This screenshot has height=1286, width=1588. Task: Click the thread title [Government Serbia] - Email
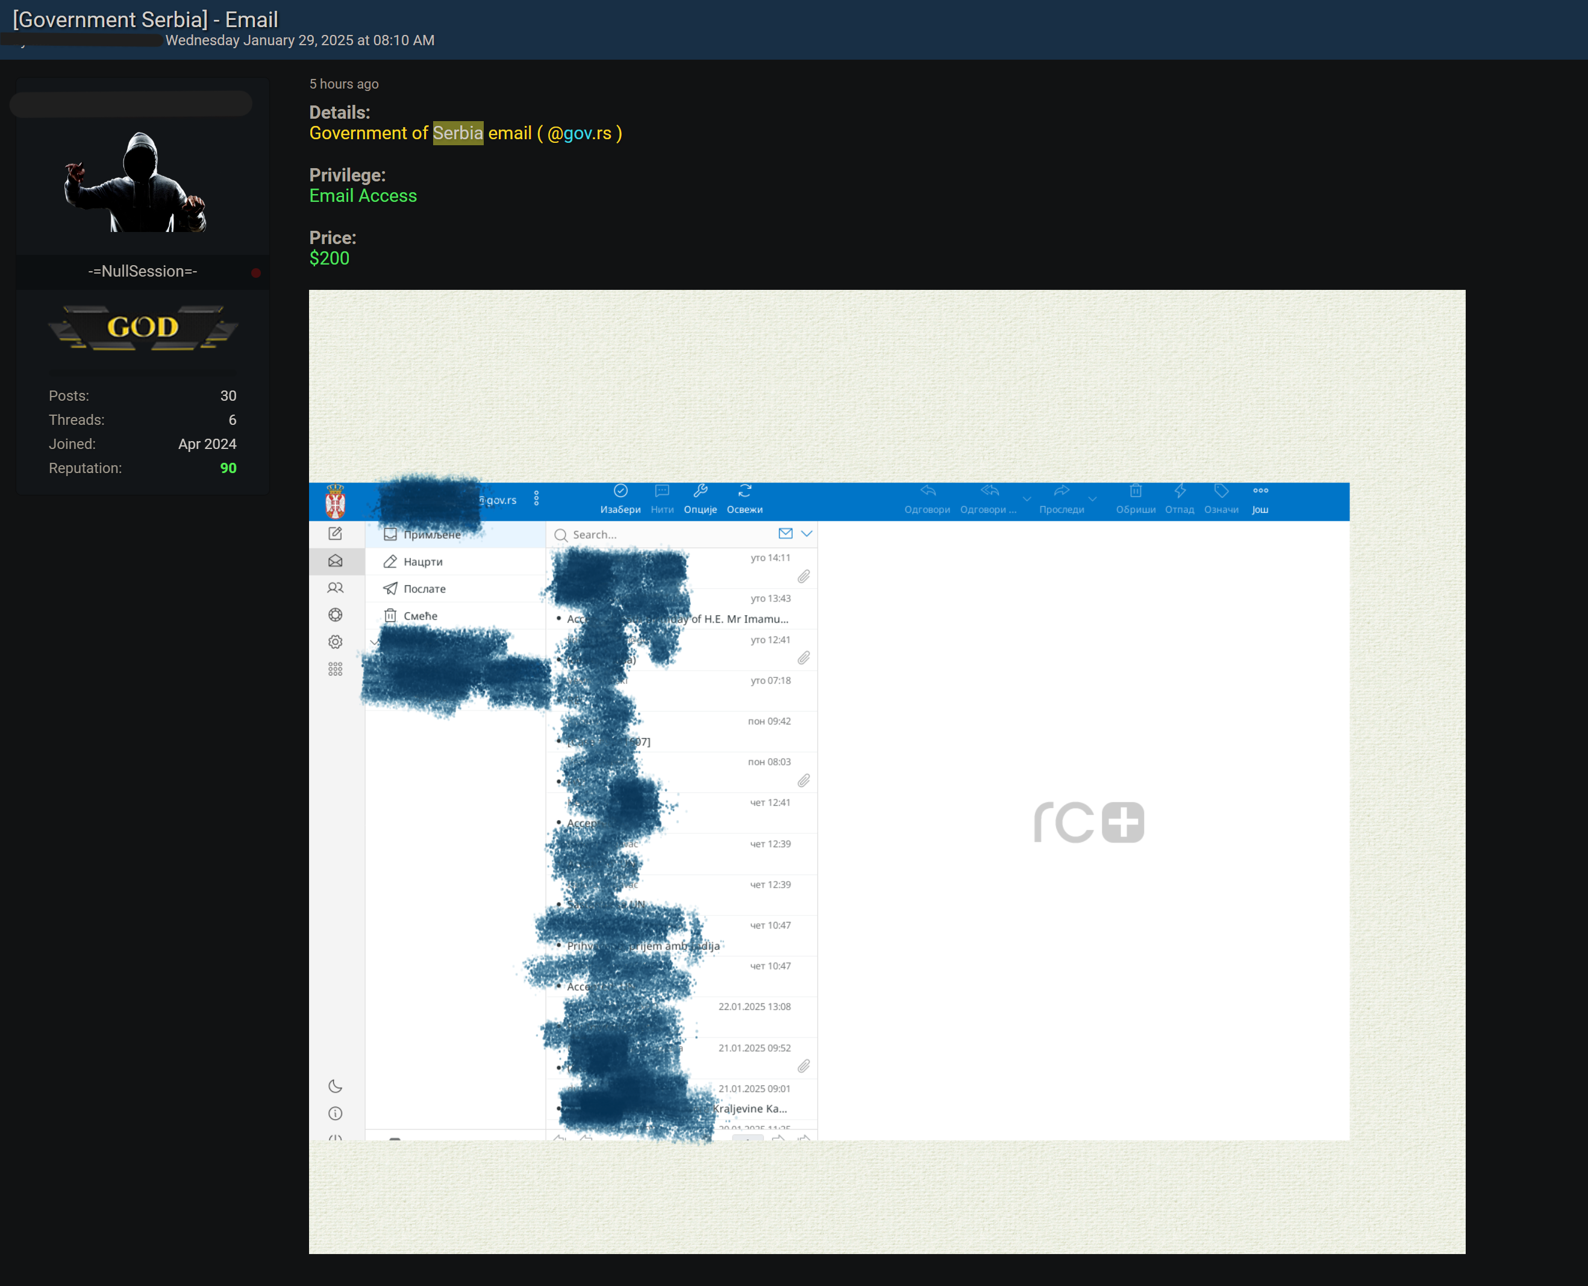145,19
